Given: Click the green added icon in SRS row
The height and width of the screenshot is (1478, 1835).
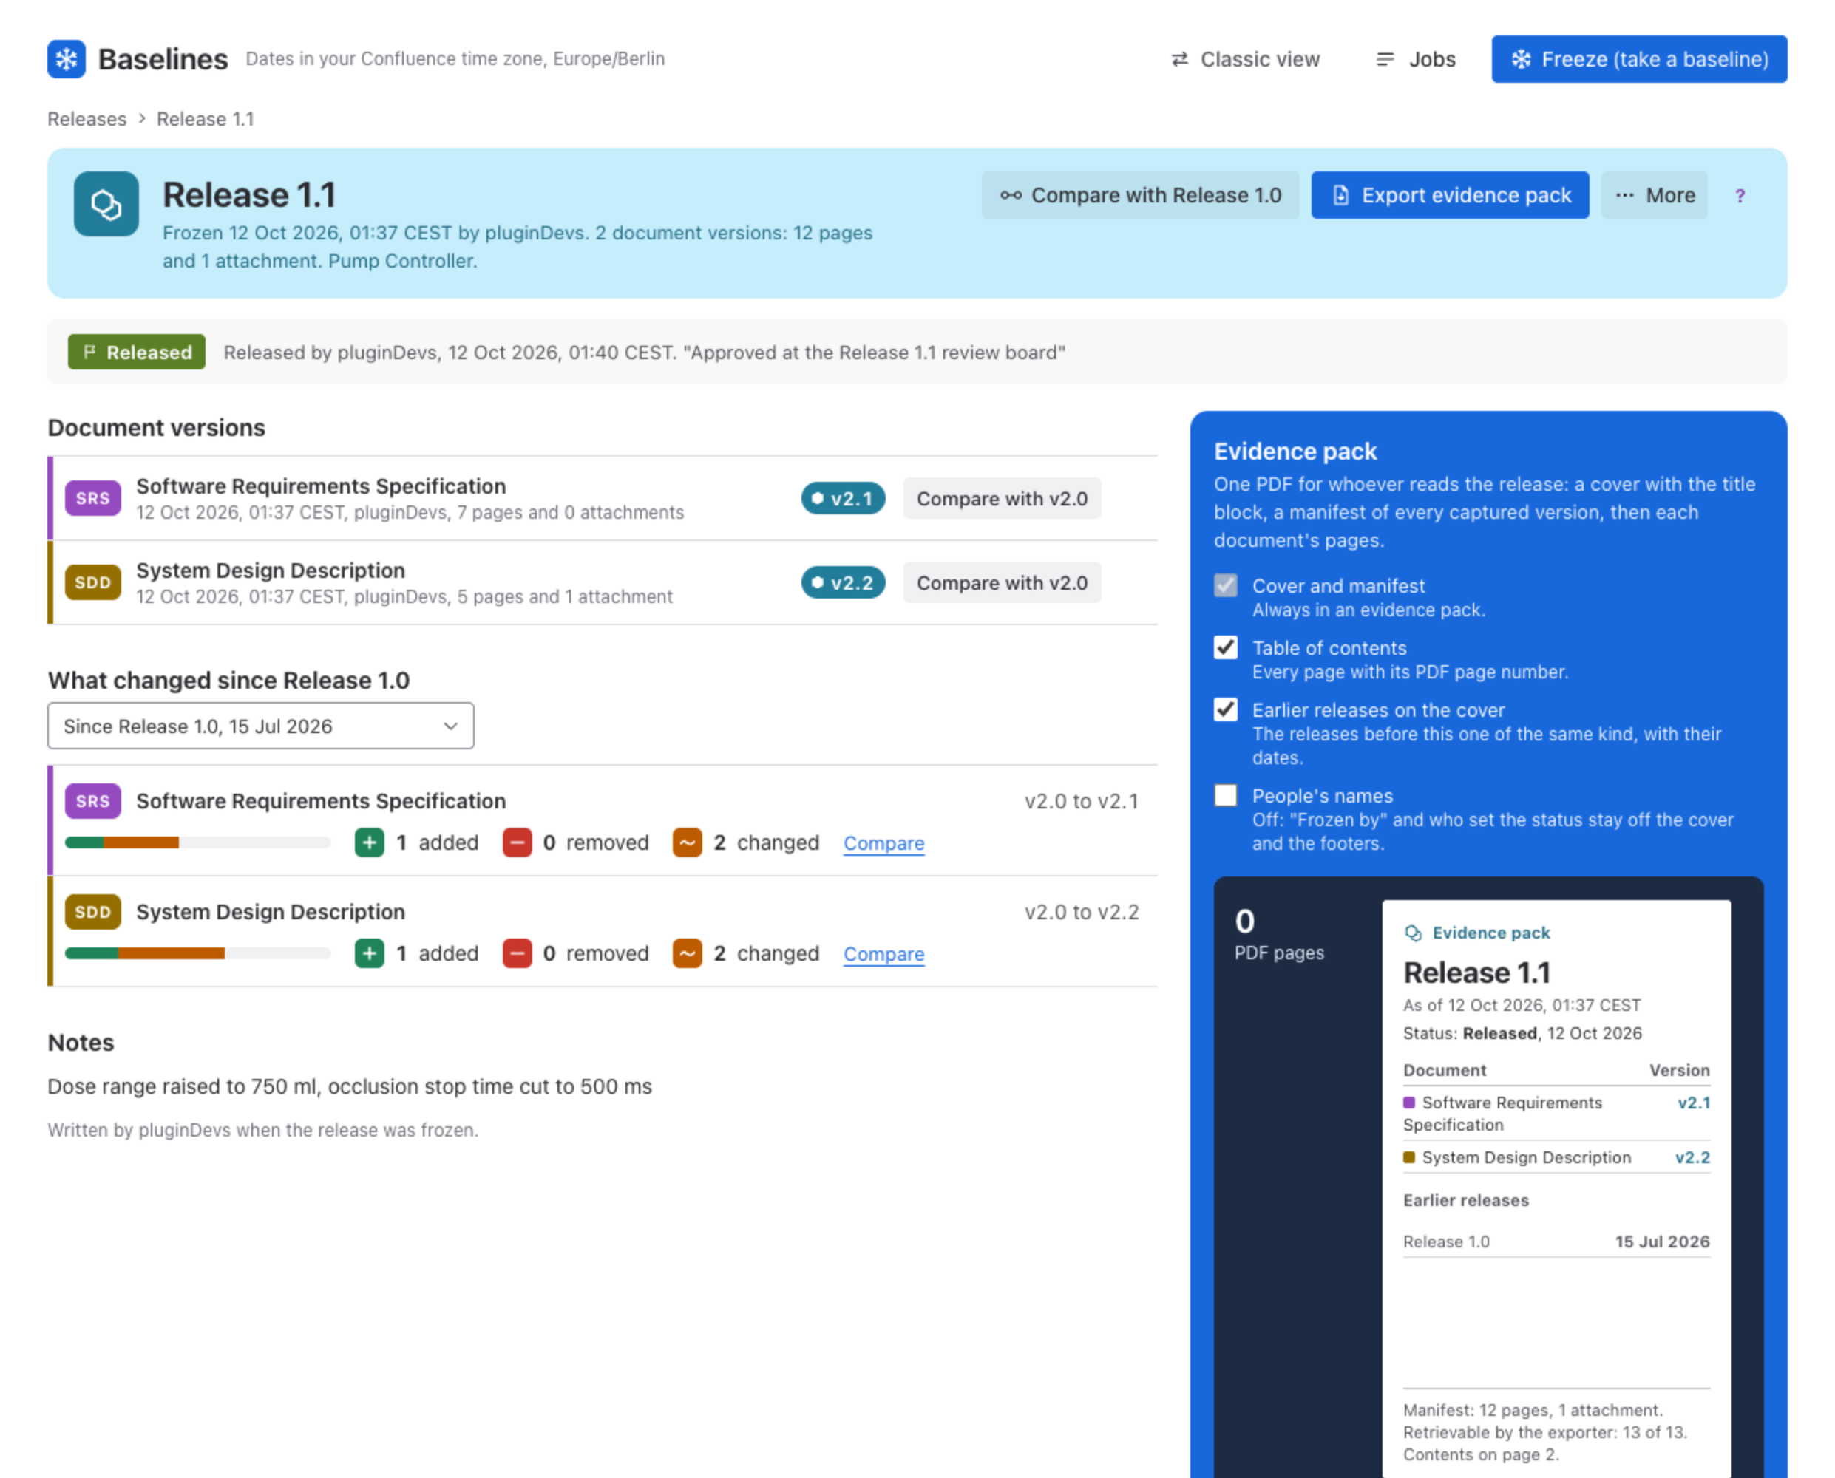Looking at the screenshot, I should [x=370, y=843].
